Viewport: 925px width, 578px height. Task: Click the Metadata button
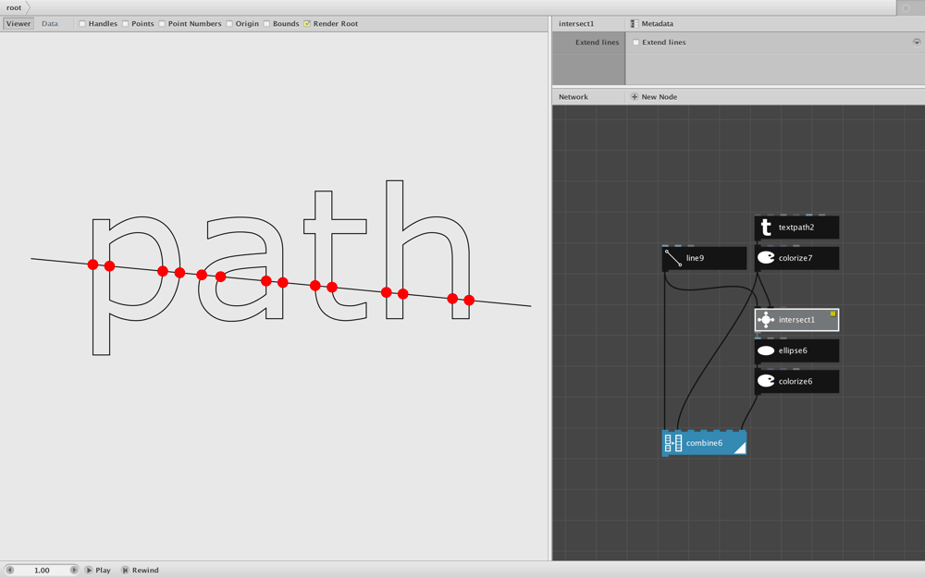click(x=652, y=24)
